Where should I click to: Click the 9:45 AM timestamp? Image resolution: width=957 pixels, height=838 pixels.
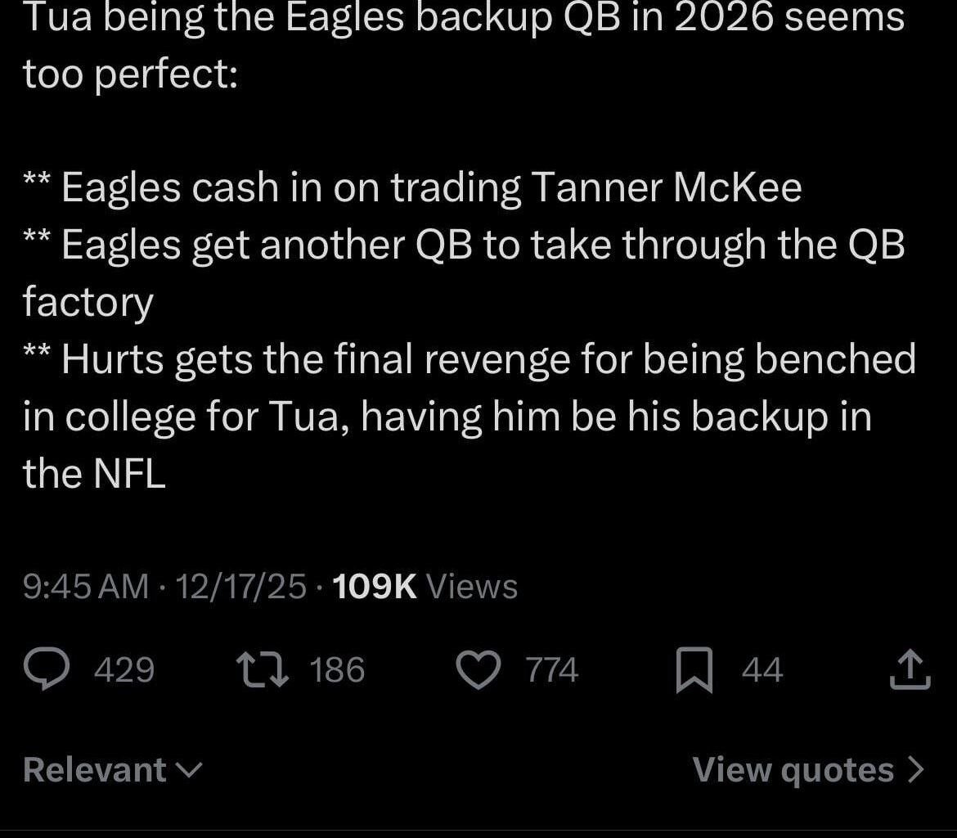click(x=86, y=587)
